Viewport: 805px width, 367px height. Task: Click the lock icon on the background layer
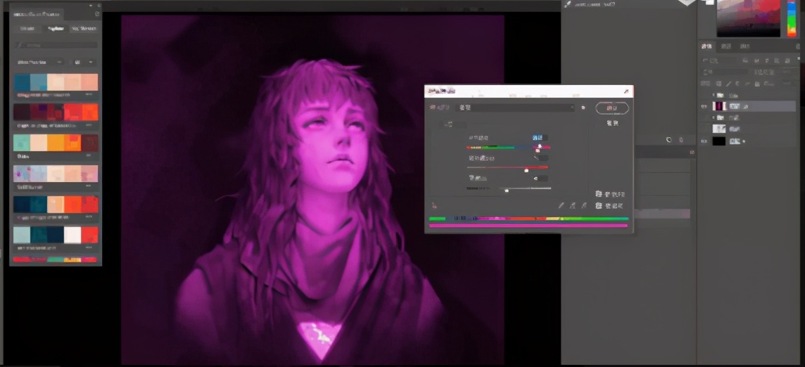[x=744, y=141]
